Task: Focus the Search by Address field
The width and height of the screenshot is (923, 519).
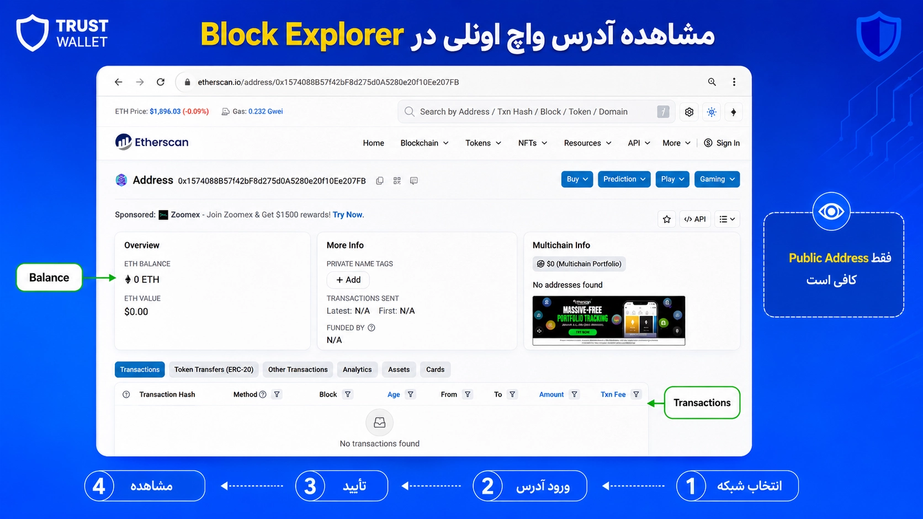Action: coord(535,112)
